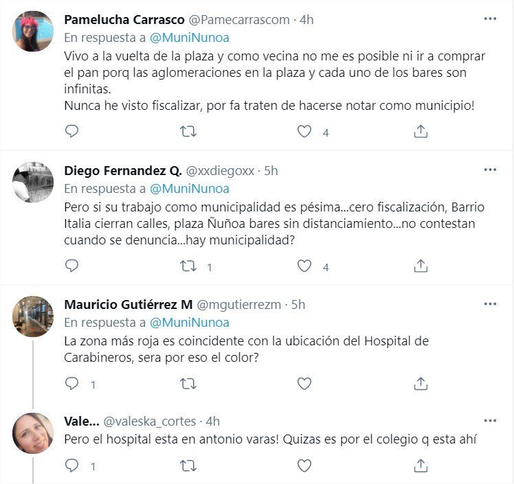Reply to Pamelucha Carrasco's tweet
The image size is (514, 484).
71,132
